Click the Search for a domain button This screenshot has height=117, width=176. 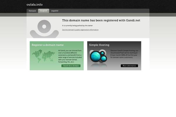click(x=71, y=66)
